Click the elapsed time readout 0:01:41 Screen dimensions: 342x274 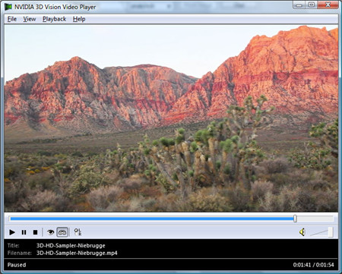(302, 265)
